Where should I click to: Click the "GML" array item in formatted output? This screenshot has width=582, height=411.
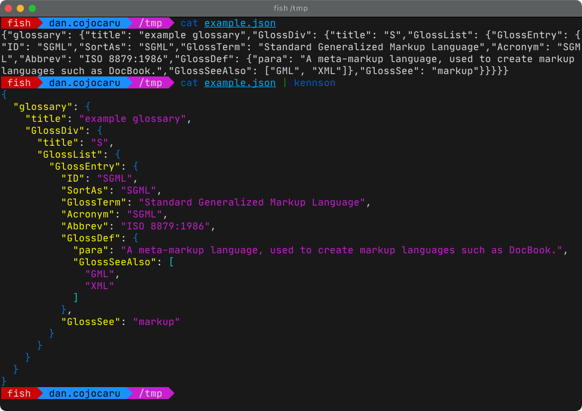click(x=100, y=274)
